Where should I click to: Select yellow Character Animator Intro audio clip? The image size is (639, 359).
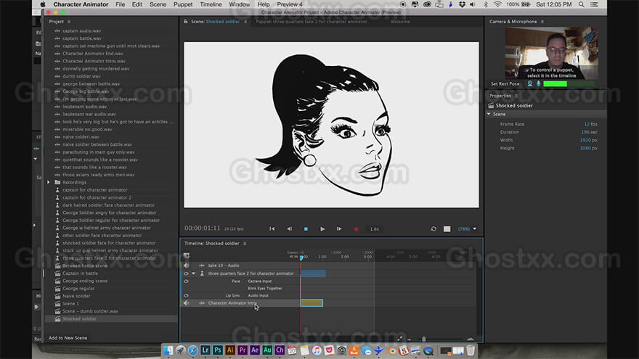pyautogui.click(x=312, y=303)
